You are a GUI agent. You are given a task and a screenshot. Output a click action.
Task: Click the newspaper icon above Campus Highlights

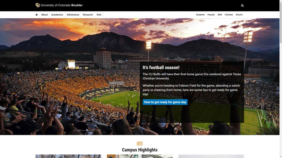click(140, 143)
